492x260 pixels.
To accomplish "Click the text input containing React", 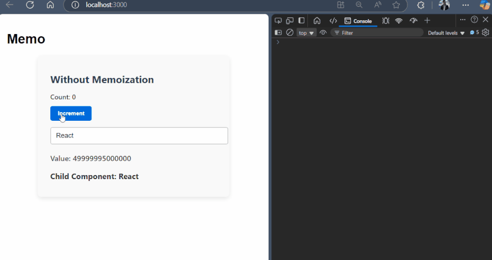I will (x=139, y=136).
